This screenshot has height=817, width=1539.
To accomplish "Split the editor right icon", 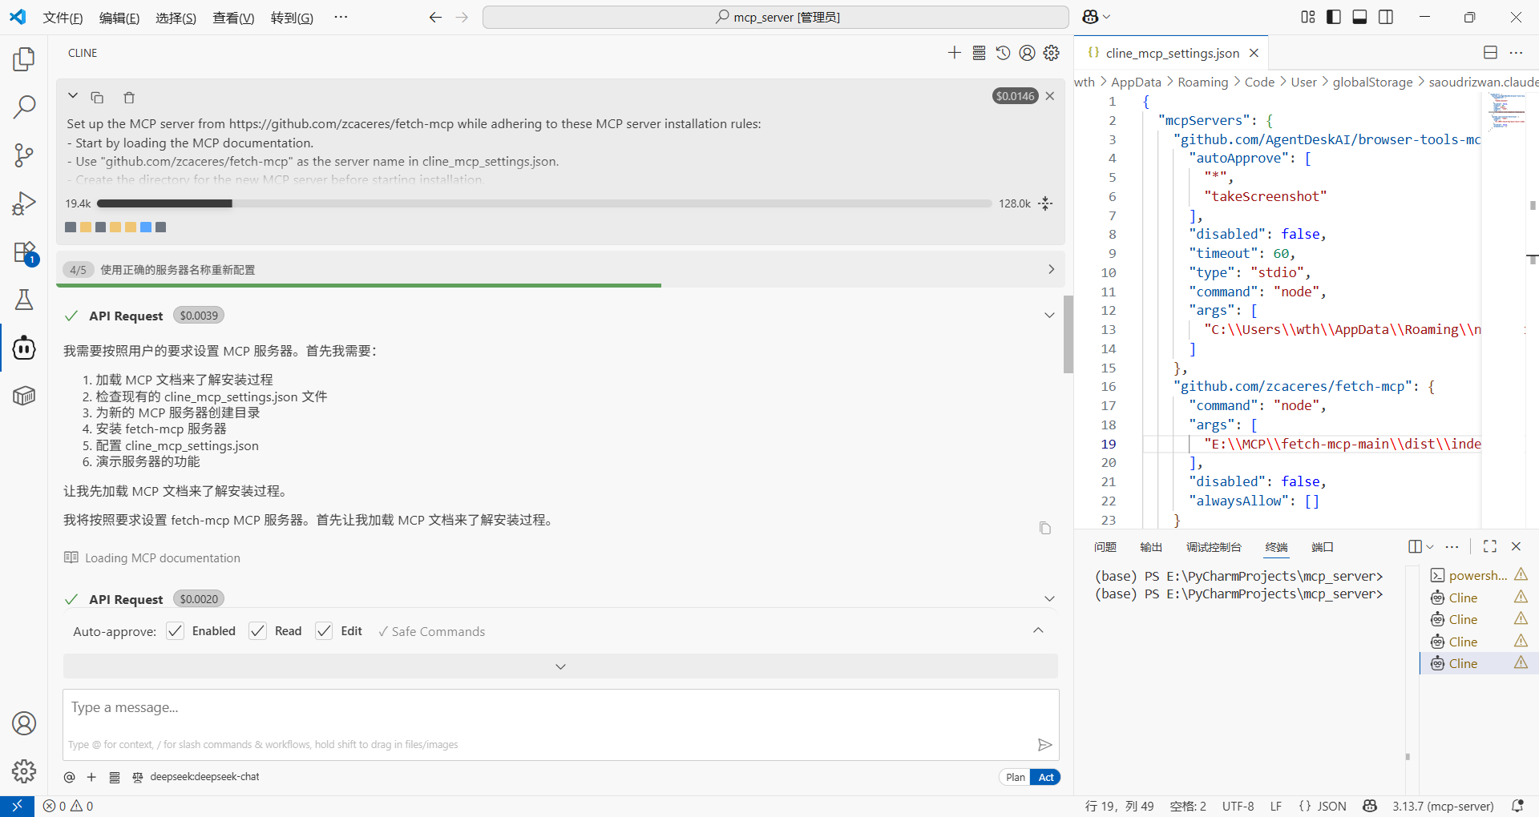I will click(x=1490, y=53).
